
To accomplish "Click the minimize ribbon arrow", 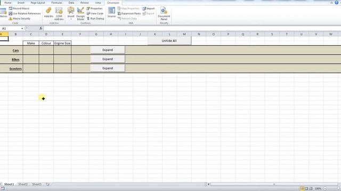I will point(331,3).
